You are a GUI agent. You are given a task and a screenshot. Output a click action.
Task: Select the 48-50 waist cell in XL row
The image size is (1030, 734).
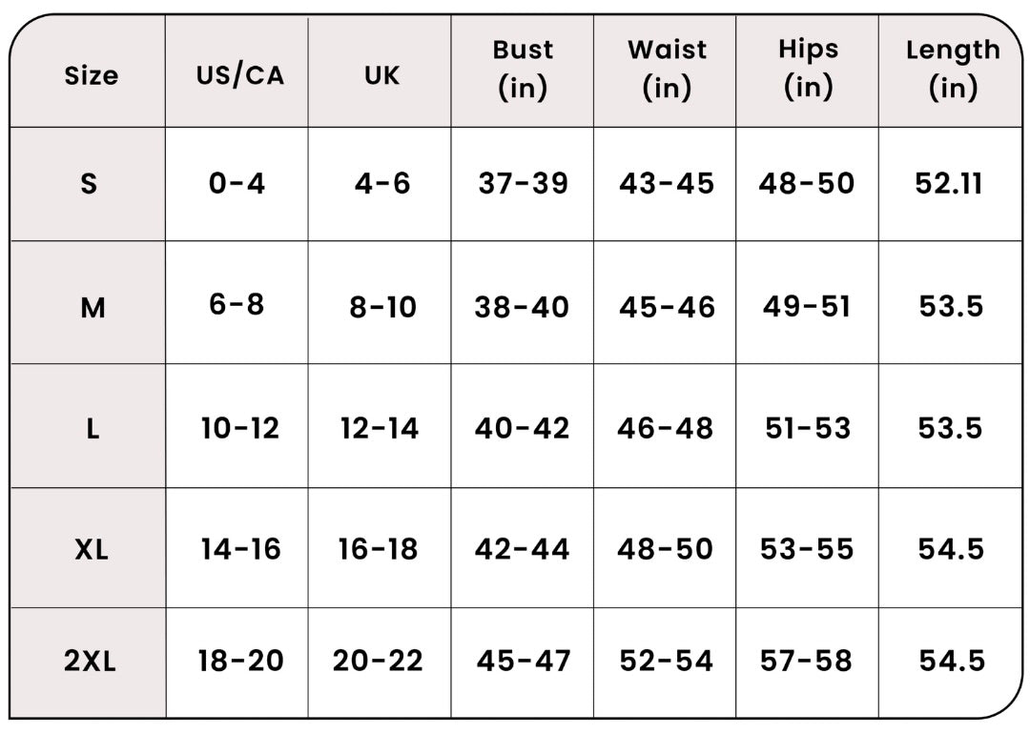tap(665, 549)
